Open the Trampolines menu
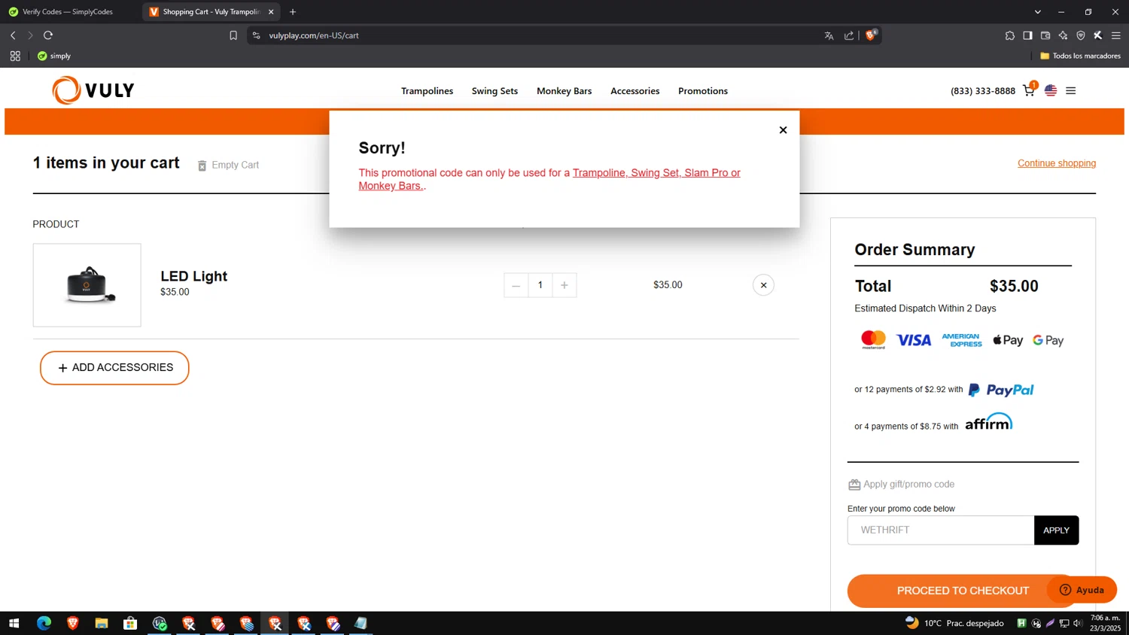 coord(427,91)
